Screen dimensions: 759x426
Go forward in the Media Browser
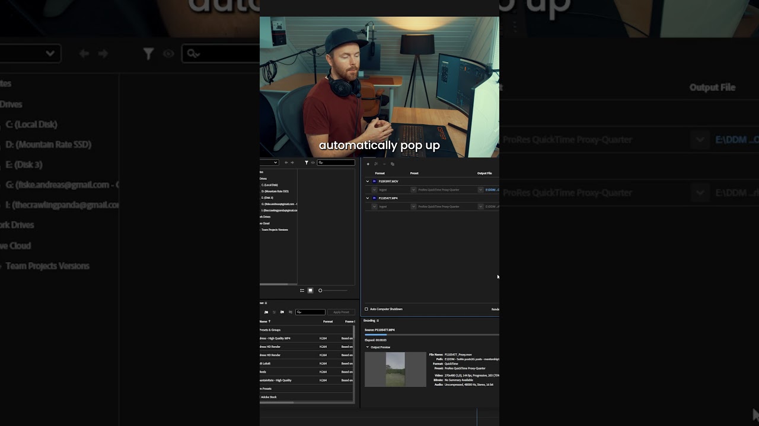click(x=292, y=163)
